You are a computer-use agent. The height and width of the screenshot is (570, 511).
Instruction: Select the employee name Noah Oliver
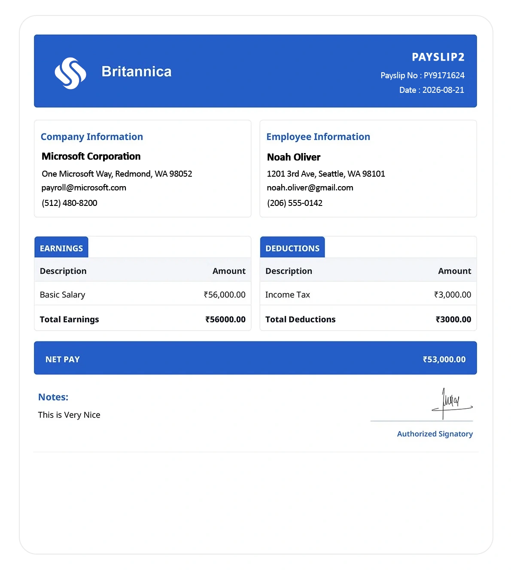(x=294, y=157)
